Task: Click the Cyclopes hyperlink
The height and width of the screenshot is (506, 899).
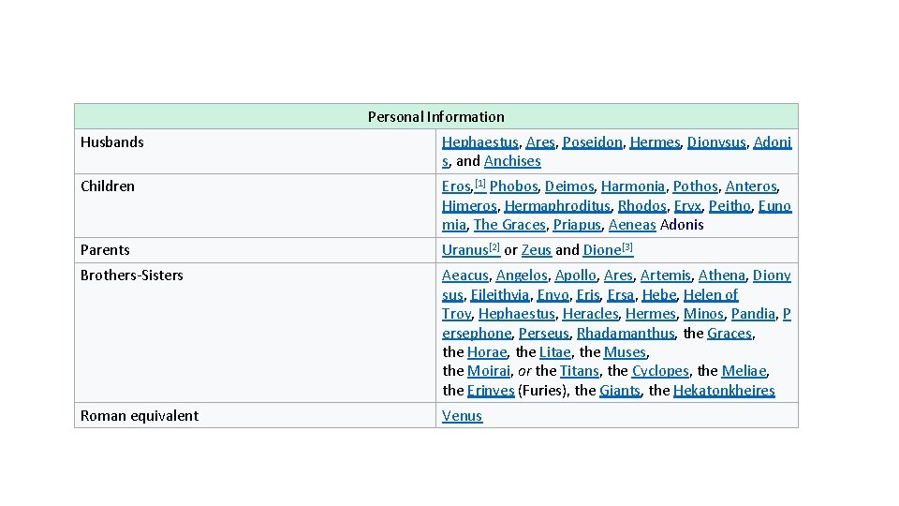Action: 660,371
